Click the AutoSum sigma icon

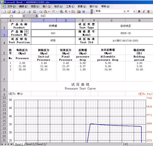point(66,12)
